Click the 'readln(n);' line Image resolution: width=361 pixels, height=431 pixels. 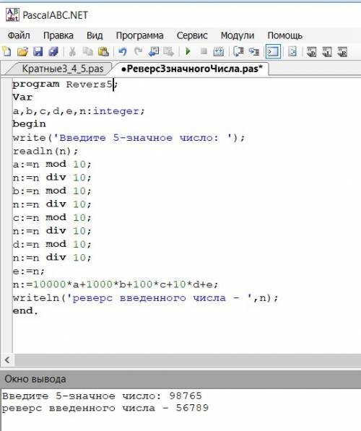click(45, 151)
